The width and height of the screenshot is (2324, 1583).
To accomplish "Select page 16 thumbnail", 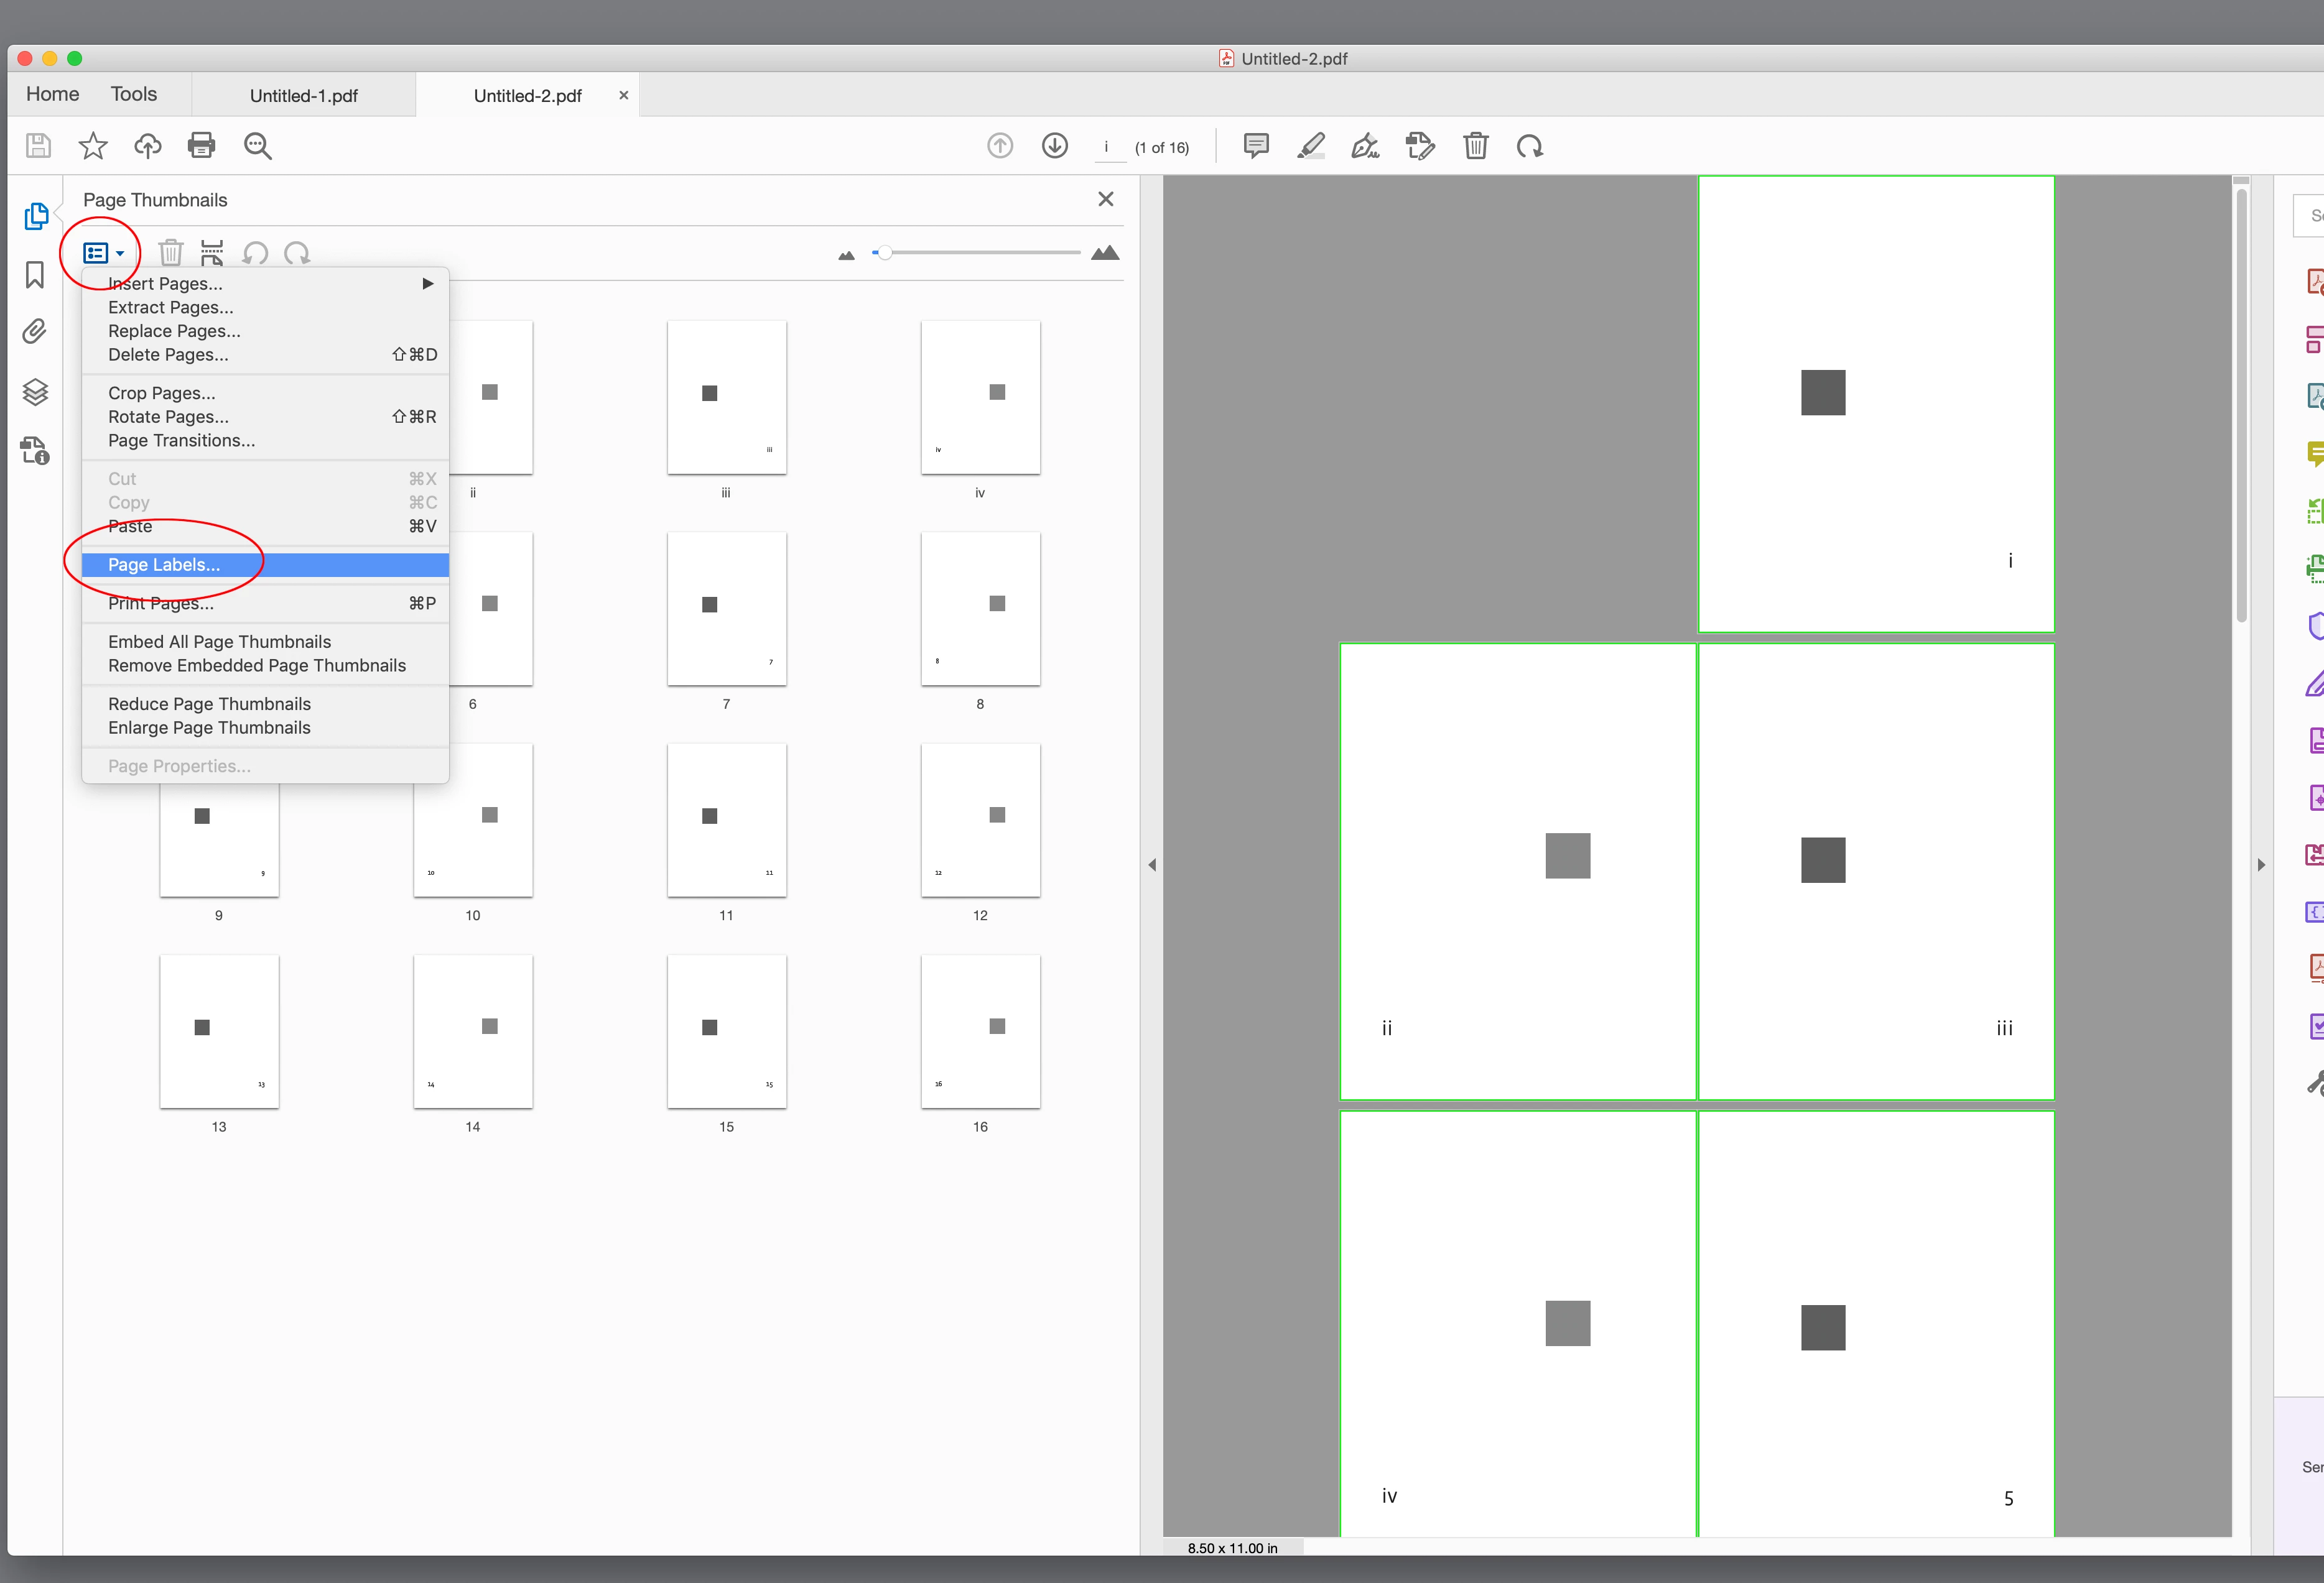I will [980, 1030].
